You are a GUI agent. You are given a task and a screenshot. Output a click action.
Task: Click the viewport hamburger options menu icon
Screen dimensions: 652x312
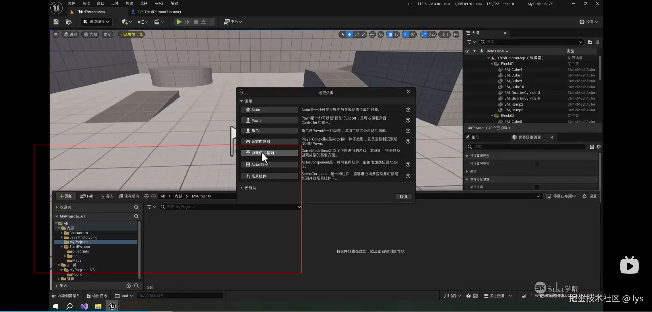56,34
